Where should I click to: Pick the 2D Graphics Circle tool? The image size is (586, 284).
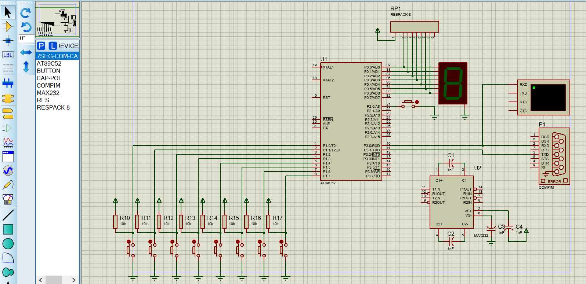pos(8,243)
